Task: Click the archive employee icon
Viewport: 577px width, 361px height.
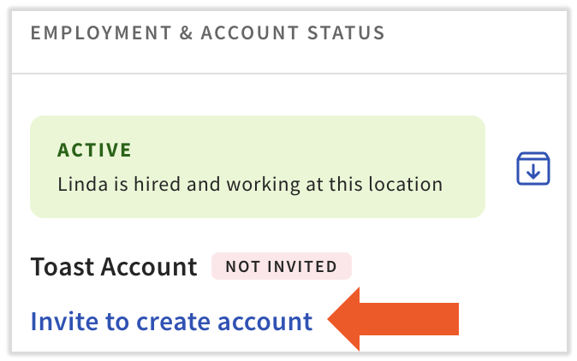Action: click(532, 169)
